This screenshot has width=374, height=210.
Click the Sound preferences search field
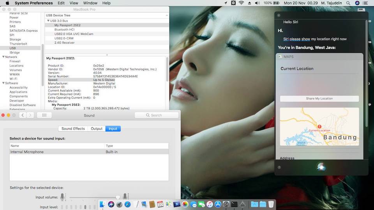tap(156, 115)
